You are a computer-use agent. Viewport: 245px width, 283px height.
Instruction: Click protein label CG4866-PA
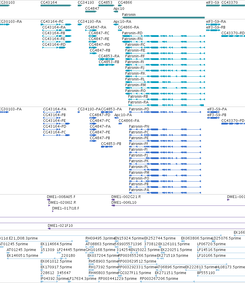coord(129,121)
